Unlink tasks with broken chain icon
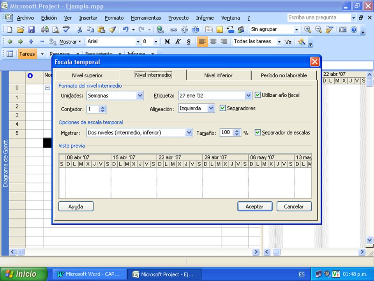 point(184,30)
